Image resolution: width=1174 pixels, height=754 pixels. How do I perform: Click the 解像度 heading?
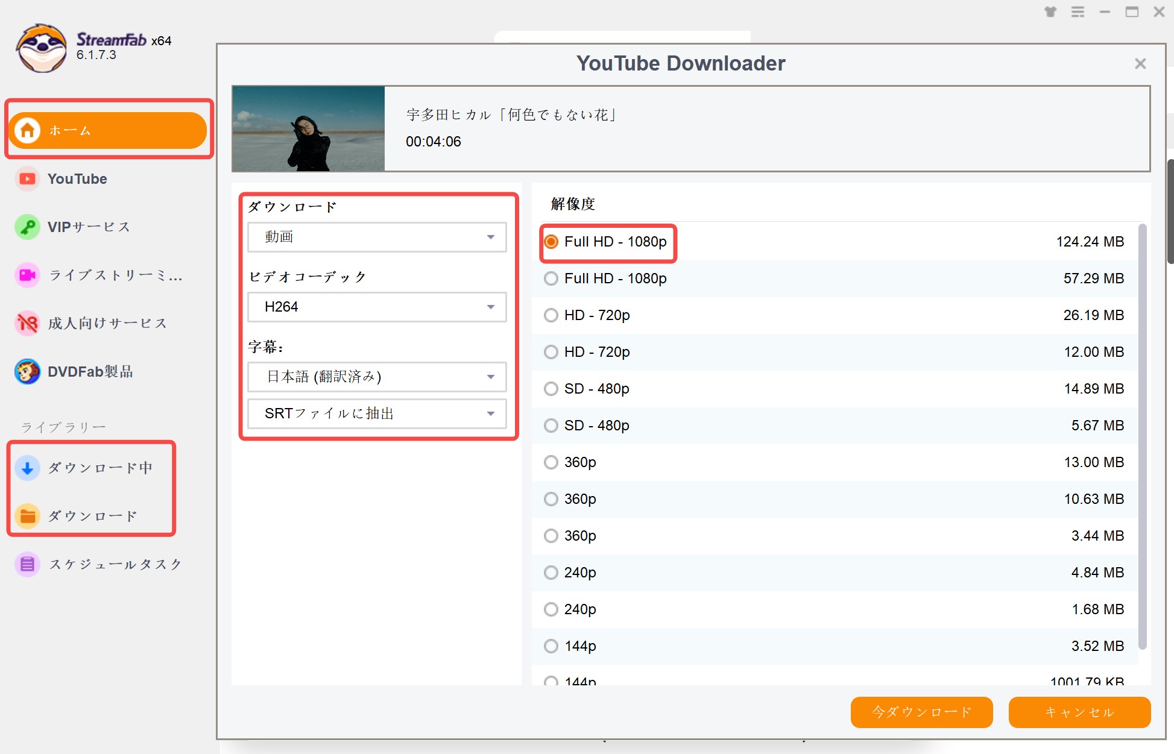pyautogui.click(x=573, y=204)
